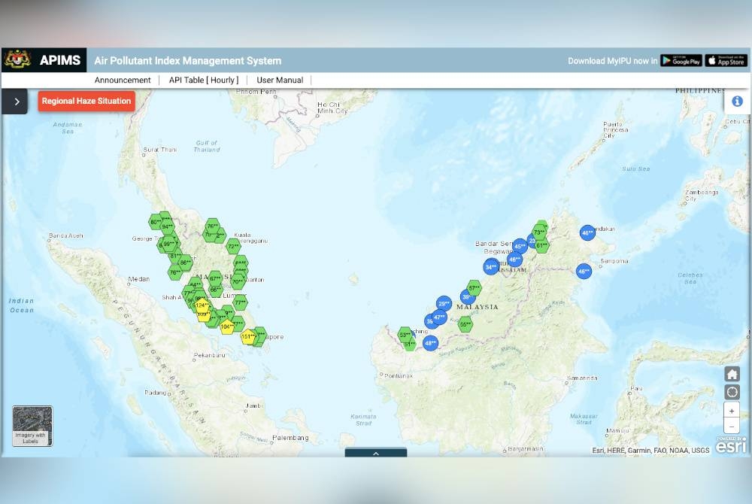Click the blue 34 marker near Kuching
The width and height of the screenshot is (752, 504).
tap(492, 266)
